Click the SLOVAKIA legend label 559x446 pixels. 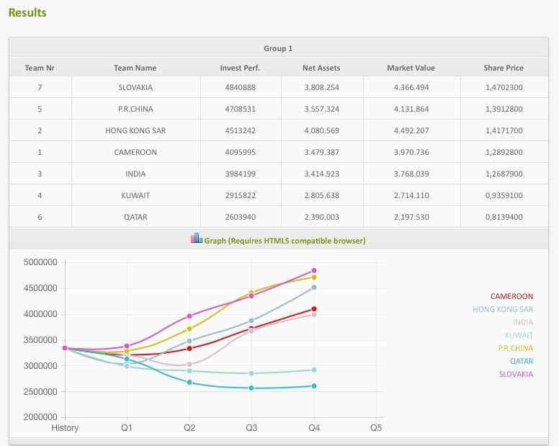tap(516, 374)
